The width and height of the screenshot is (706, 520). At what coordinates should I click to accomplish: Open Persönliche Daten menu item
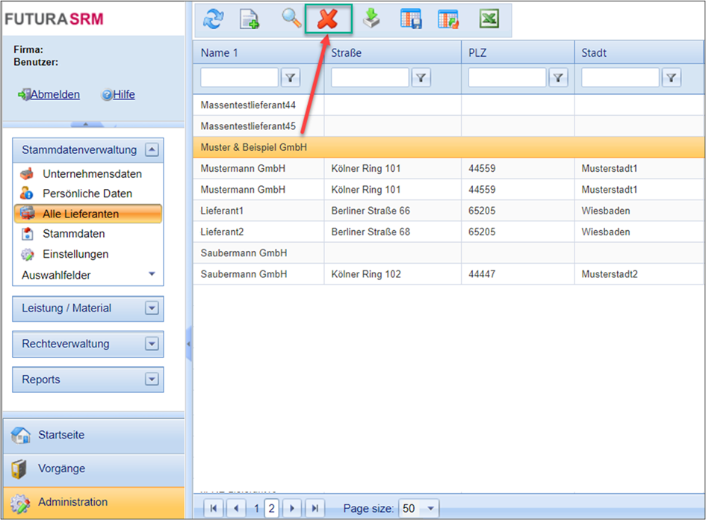pos(87,194)
